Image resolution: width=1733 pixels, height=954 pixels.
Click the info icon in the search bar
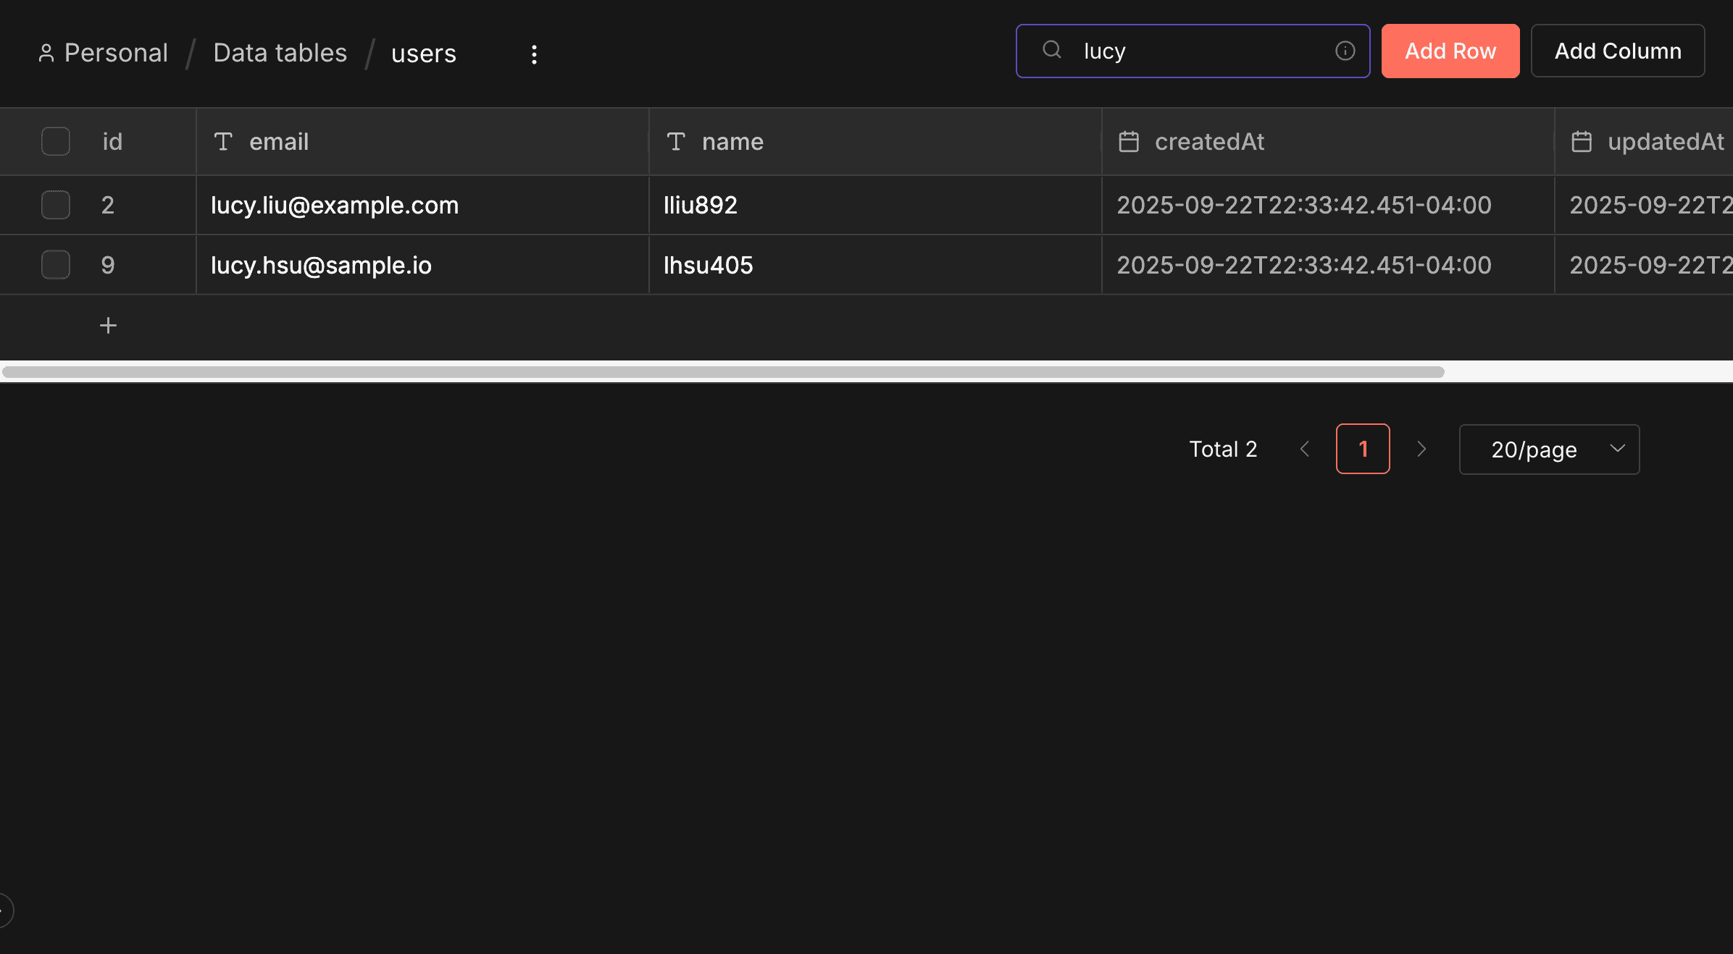click(1345, 50)
